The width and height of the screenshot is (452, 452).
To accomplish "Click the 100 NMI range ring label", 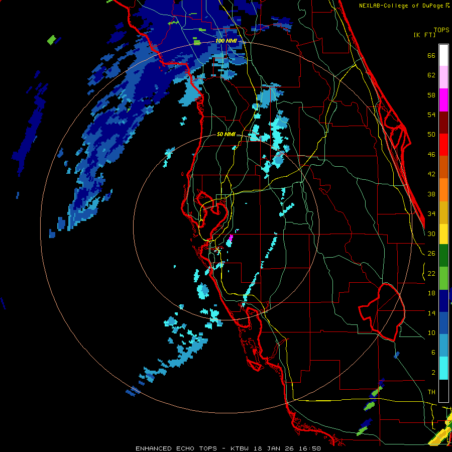I will 226,41.
